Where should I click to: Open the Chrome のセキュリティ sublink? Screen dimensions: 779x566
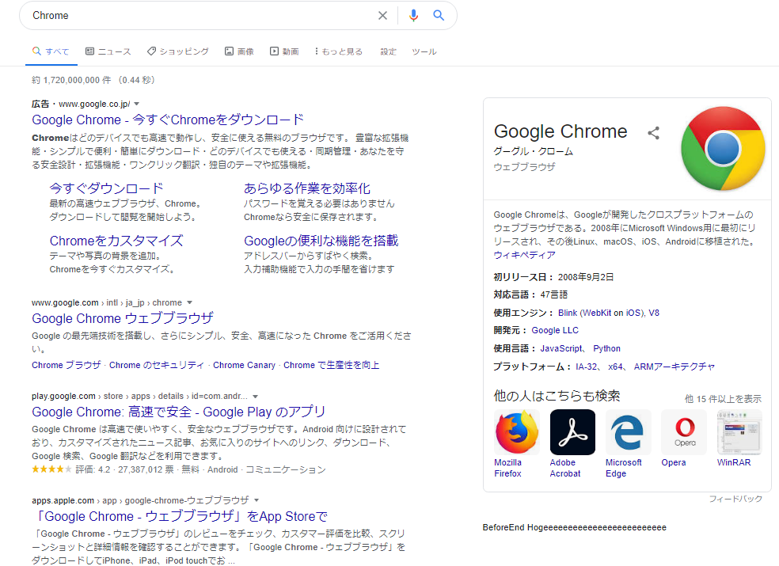157,365
